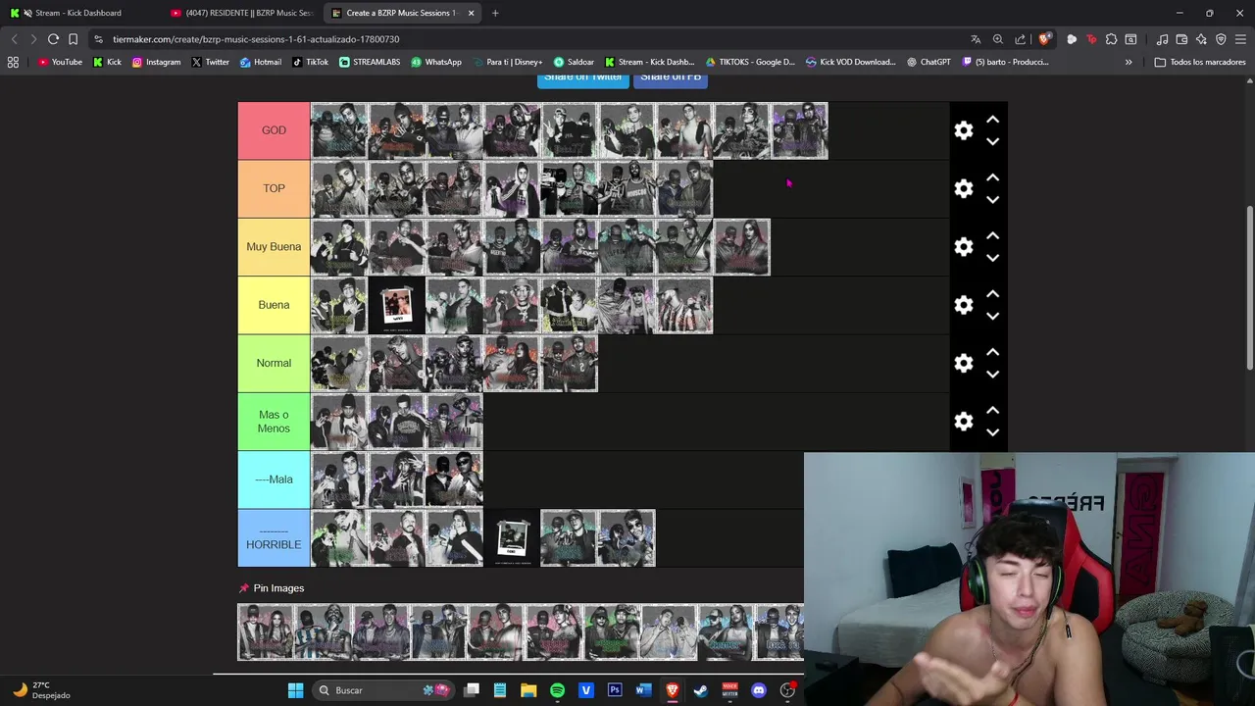Reload the page
This screenshot has width=1255, height=706.
pyautogui.click(x=53, y=39)
